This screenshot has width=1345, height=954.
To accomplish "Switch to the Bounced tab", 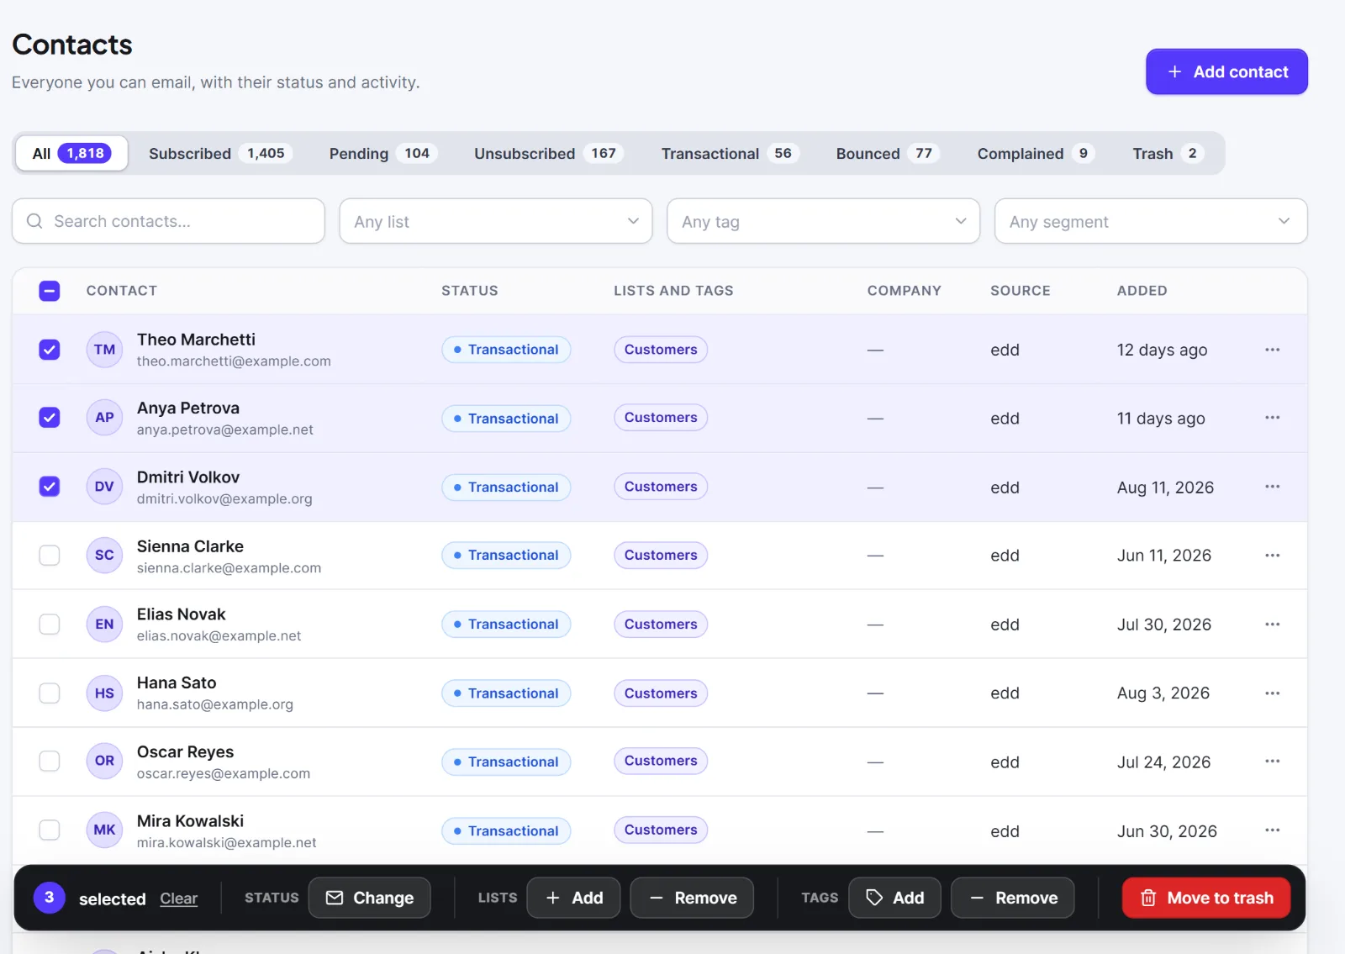I will click(887, 154).
